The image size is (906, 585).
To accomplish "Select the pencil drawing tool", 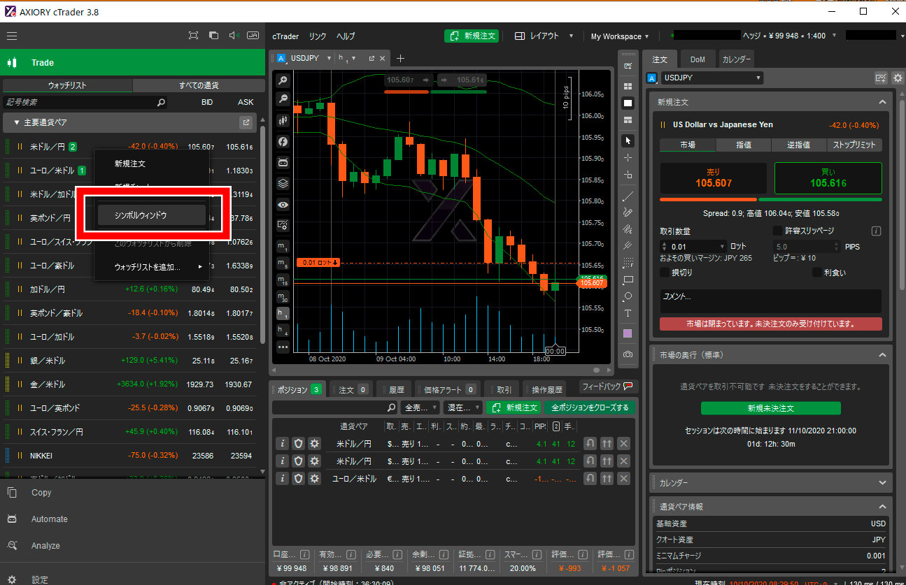I will tap(628, 212).
